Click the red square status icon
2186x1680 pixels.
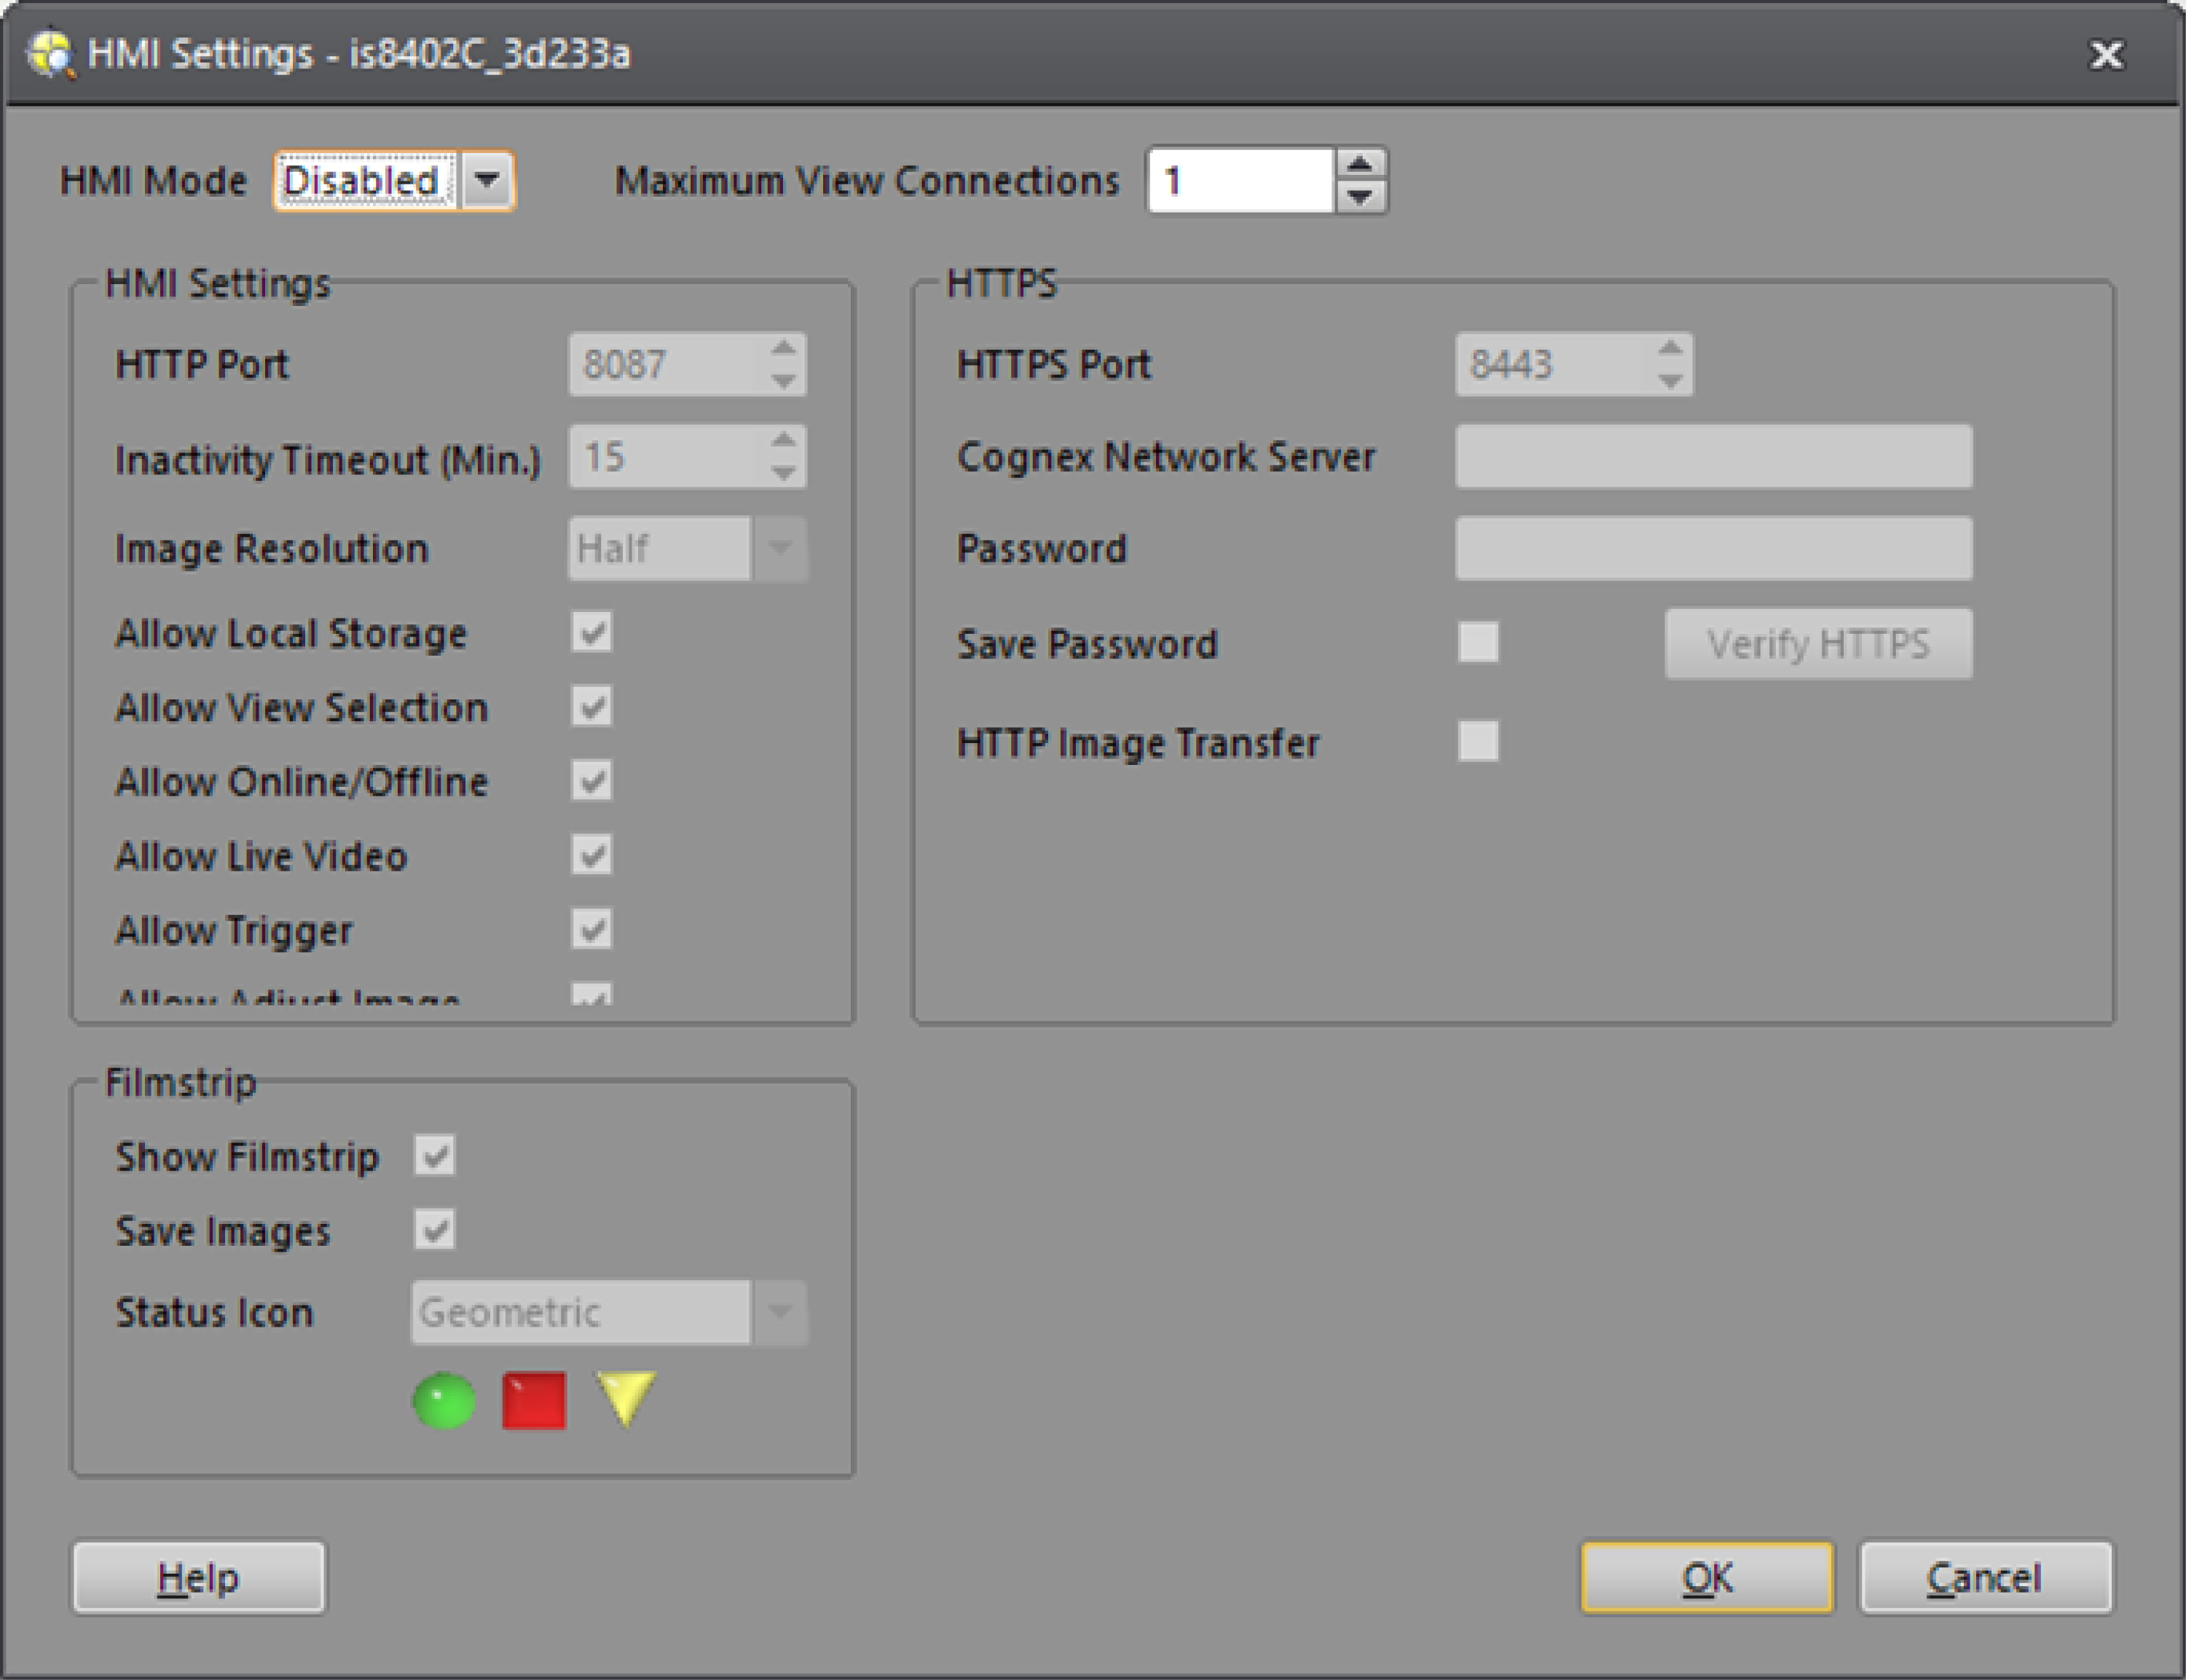point(534,1401)
